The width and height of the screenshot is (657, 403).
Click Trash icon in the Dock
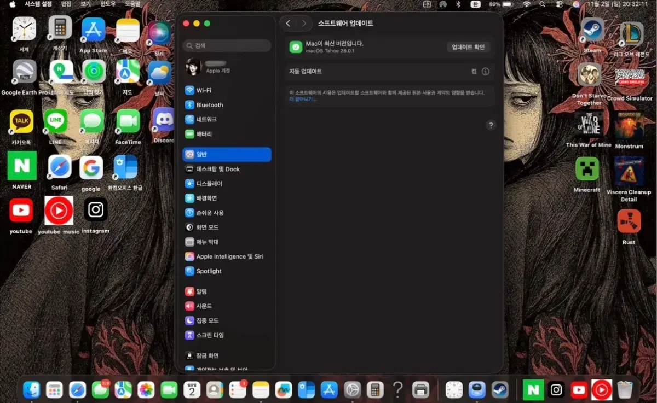pos(625,389)
